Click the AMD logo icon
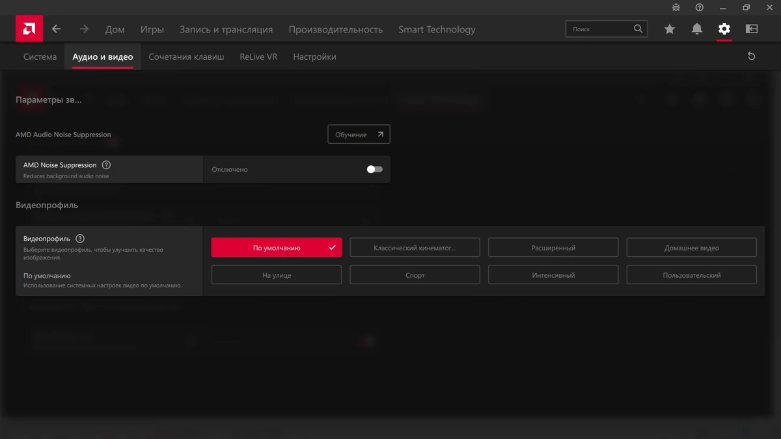This screenshot has width=781, height=439. click(29, 29)
